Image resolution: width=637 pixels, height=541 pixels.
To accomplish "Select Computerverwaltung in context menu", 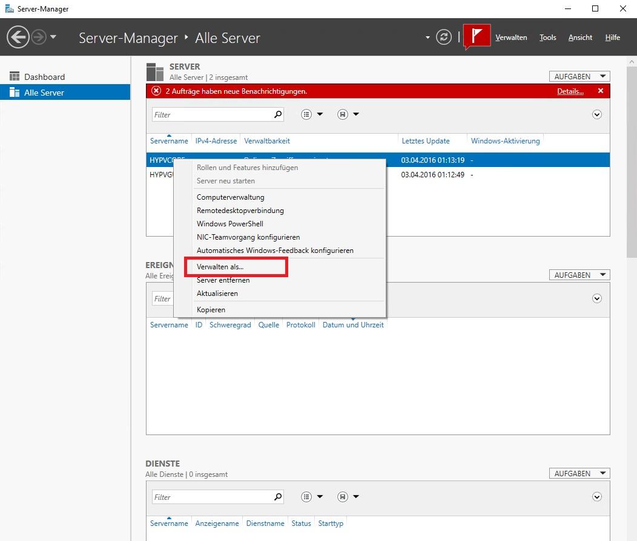I will coord(280,197).
